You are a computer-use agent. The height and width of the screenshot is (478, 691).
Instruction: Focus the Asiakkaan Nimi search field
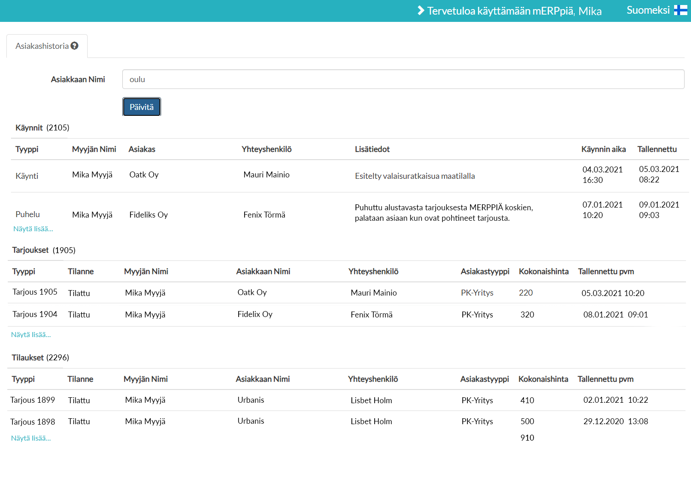(403, 79)
